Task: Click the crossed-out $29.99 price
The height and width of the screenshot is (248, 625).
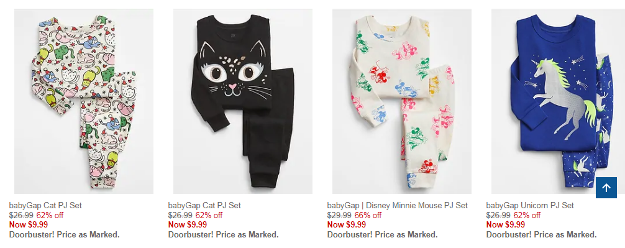Action: pos(339,215)
